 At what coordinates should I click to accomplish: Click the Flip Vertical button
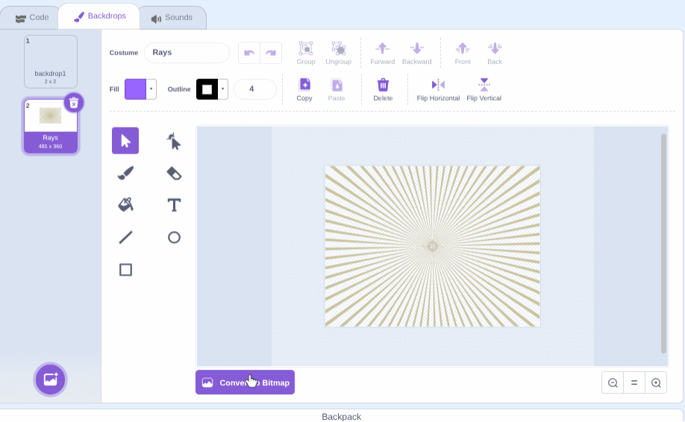484,89
